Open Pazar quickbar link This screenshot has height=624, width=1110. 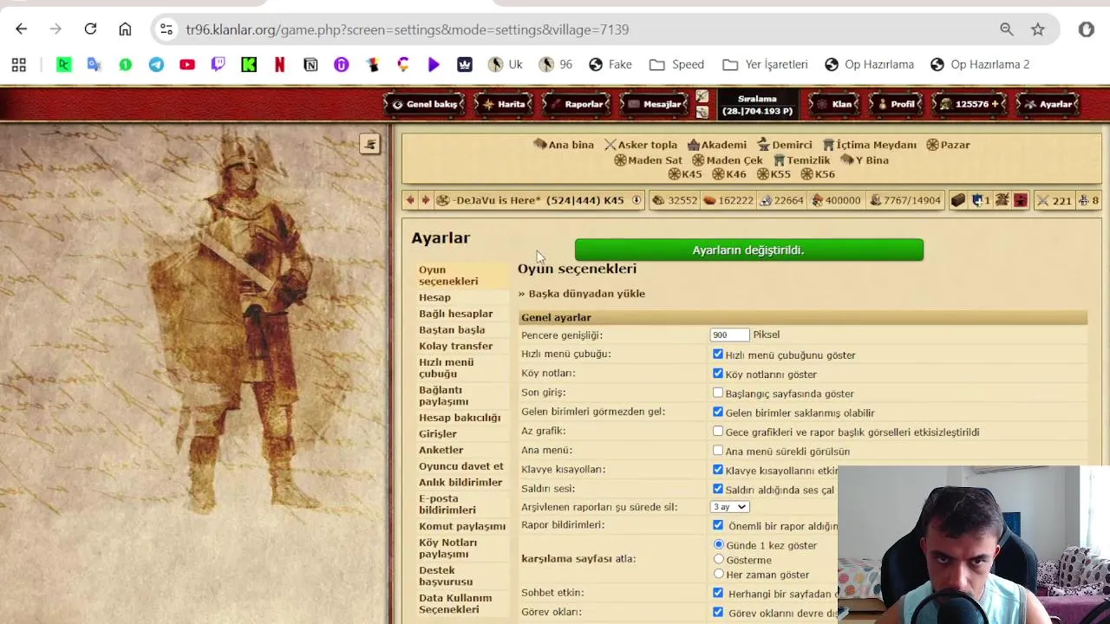(x=948, y=145)
